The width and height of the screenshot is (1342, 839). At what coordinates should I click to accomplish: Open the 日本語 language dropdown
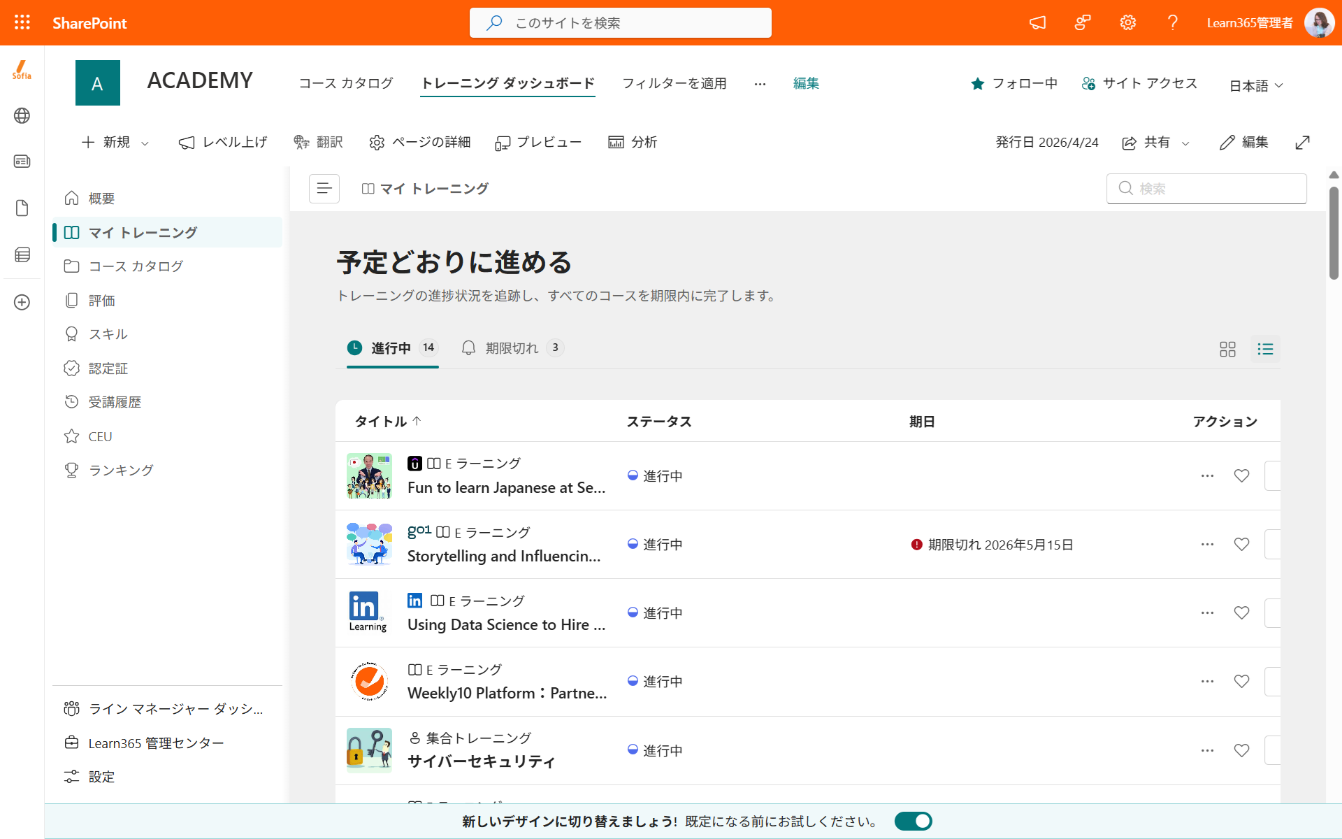[1256, 85]
